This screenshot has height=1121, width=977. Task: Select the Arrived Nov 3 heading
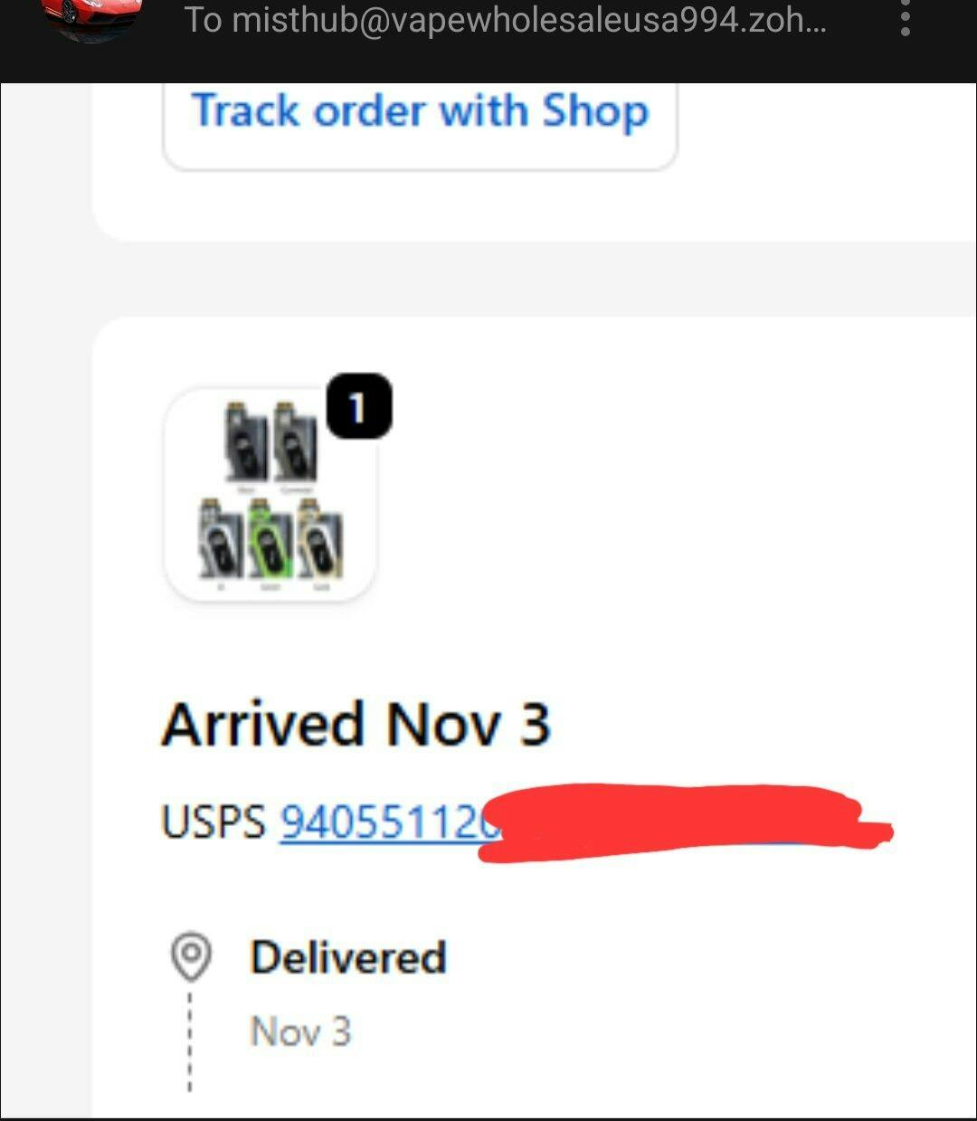coord(356,725)
